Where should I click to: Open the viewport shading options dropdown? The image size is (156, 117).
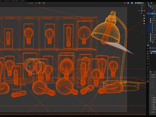pyautogui.click(x=145, y=3)
